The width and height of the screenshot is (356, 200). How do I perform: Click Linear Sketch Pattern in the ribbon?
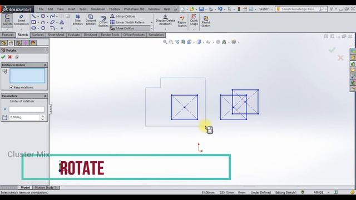(x=127, y=22)
